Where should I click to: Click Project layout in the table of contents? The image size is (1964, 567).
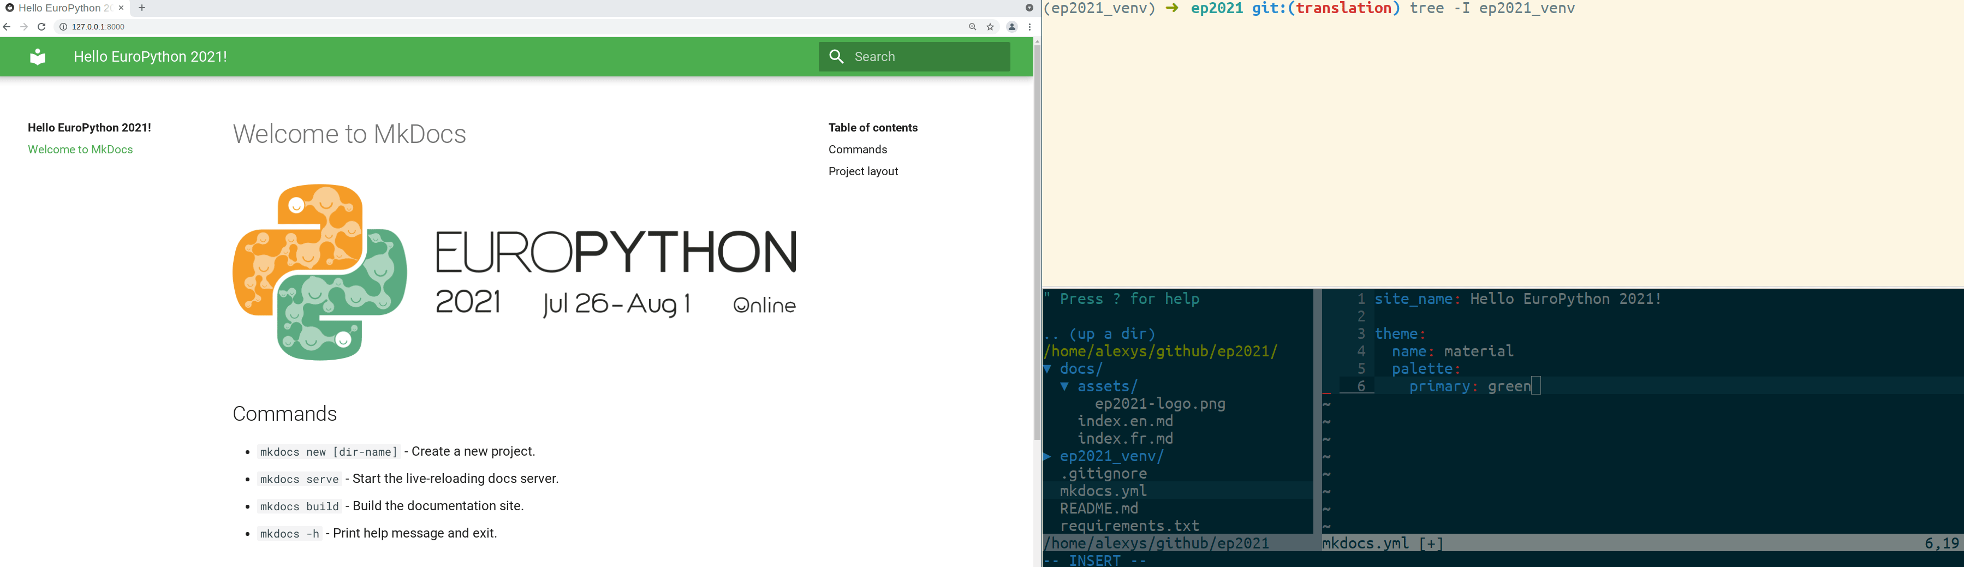click(x=863, y=171)
